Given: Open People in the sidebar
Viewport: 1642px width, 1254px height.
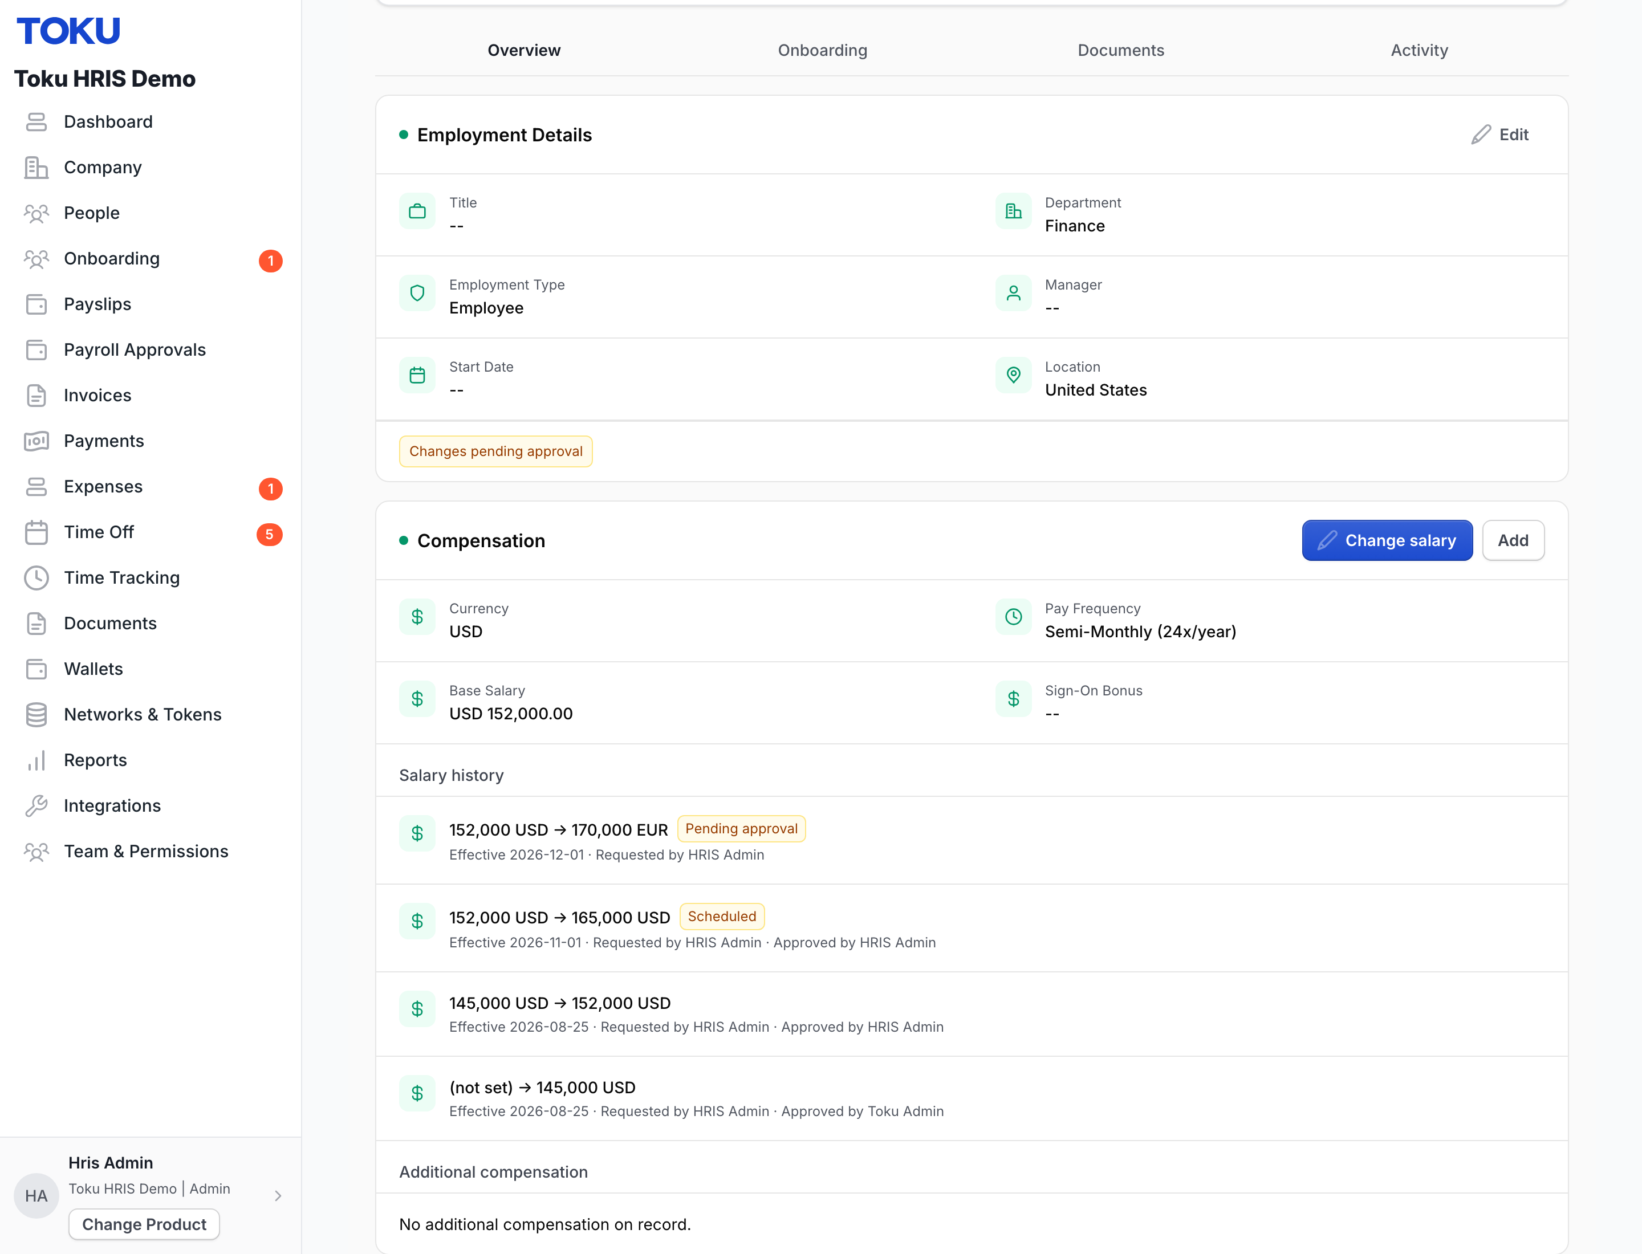Looking at the screenshot, I should click(x=150, y=213).
